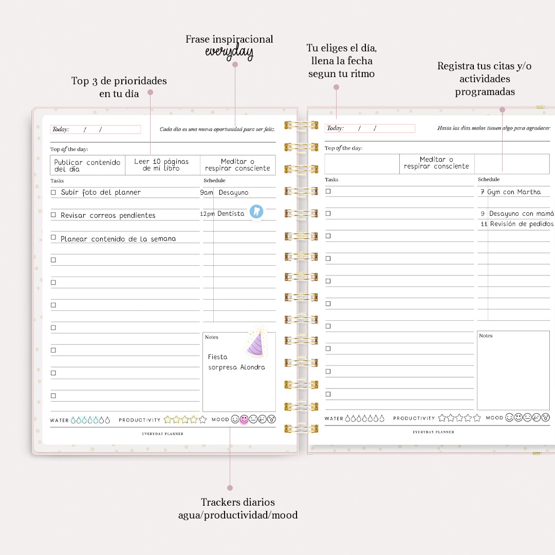Click the Today date field on right page

click(370, 128)
